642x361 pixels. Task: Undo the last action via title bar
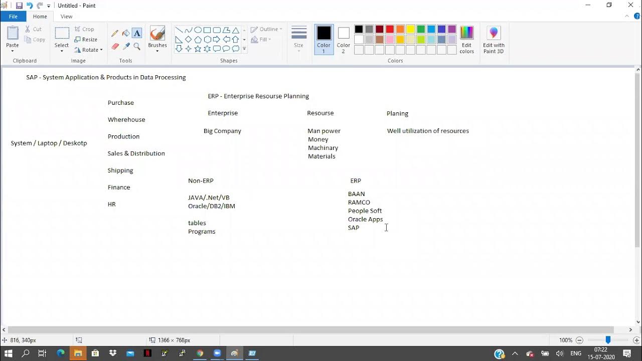[30, 6]
